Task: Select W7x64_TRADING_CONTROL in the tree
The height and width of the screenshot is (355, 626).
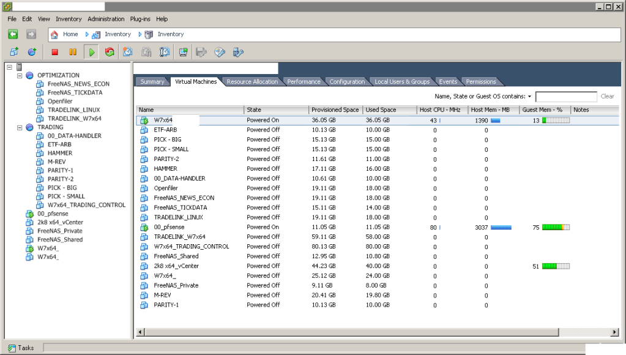Action: pos(87,205)
